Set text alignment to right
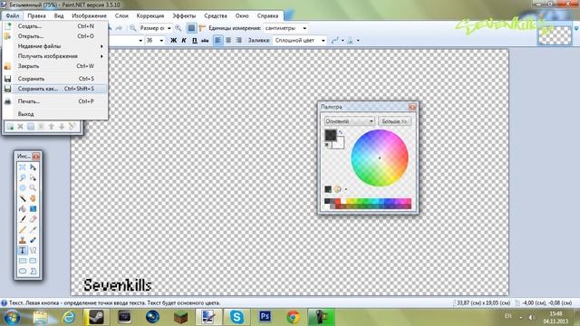 tap(239, 40)
